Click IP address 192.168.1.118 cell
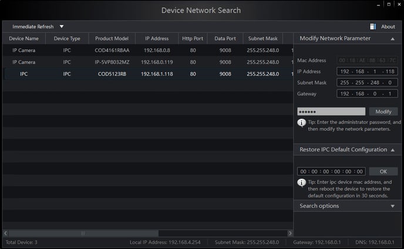The width and height of the screenshot is (404, 249). pyautogui.click(x=157, y=74)
